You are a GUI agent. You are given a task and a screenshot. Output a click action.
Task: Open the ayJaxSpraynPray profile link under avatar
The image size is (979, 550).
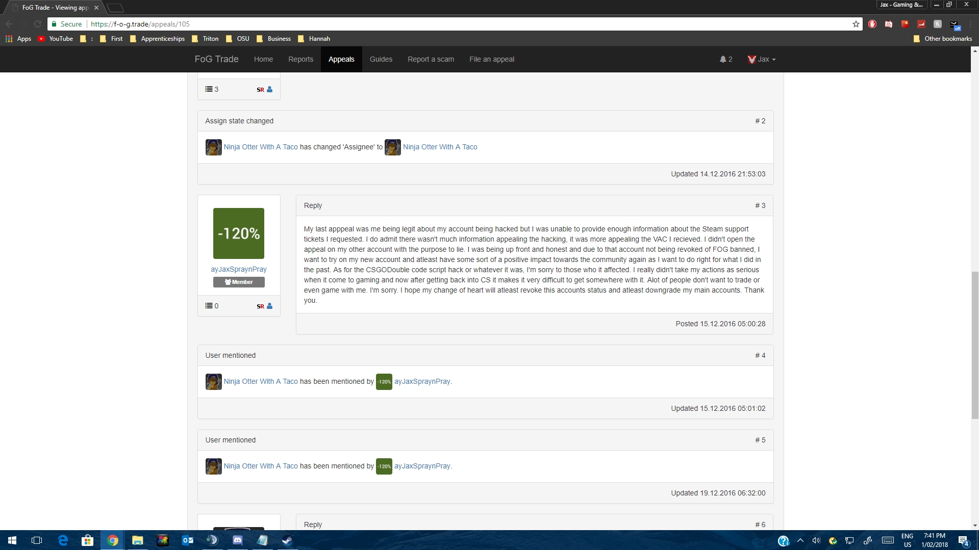point(238,269)
